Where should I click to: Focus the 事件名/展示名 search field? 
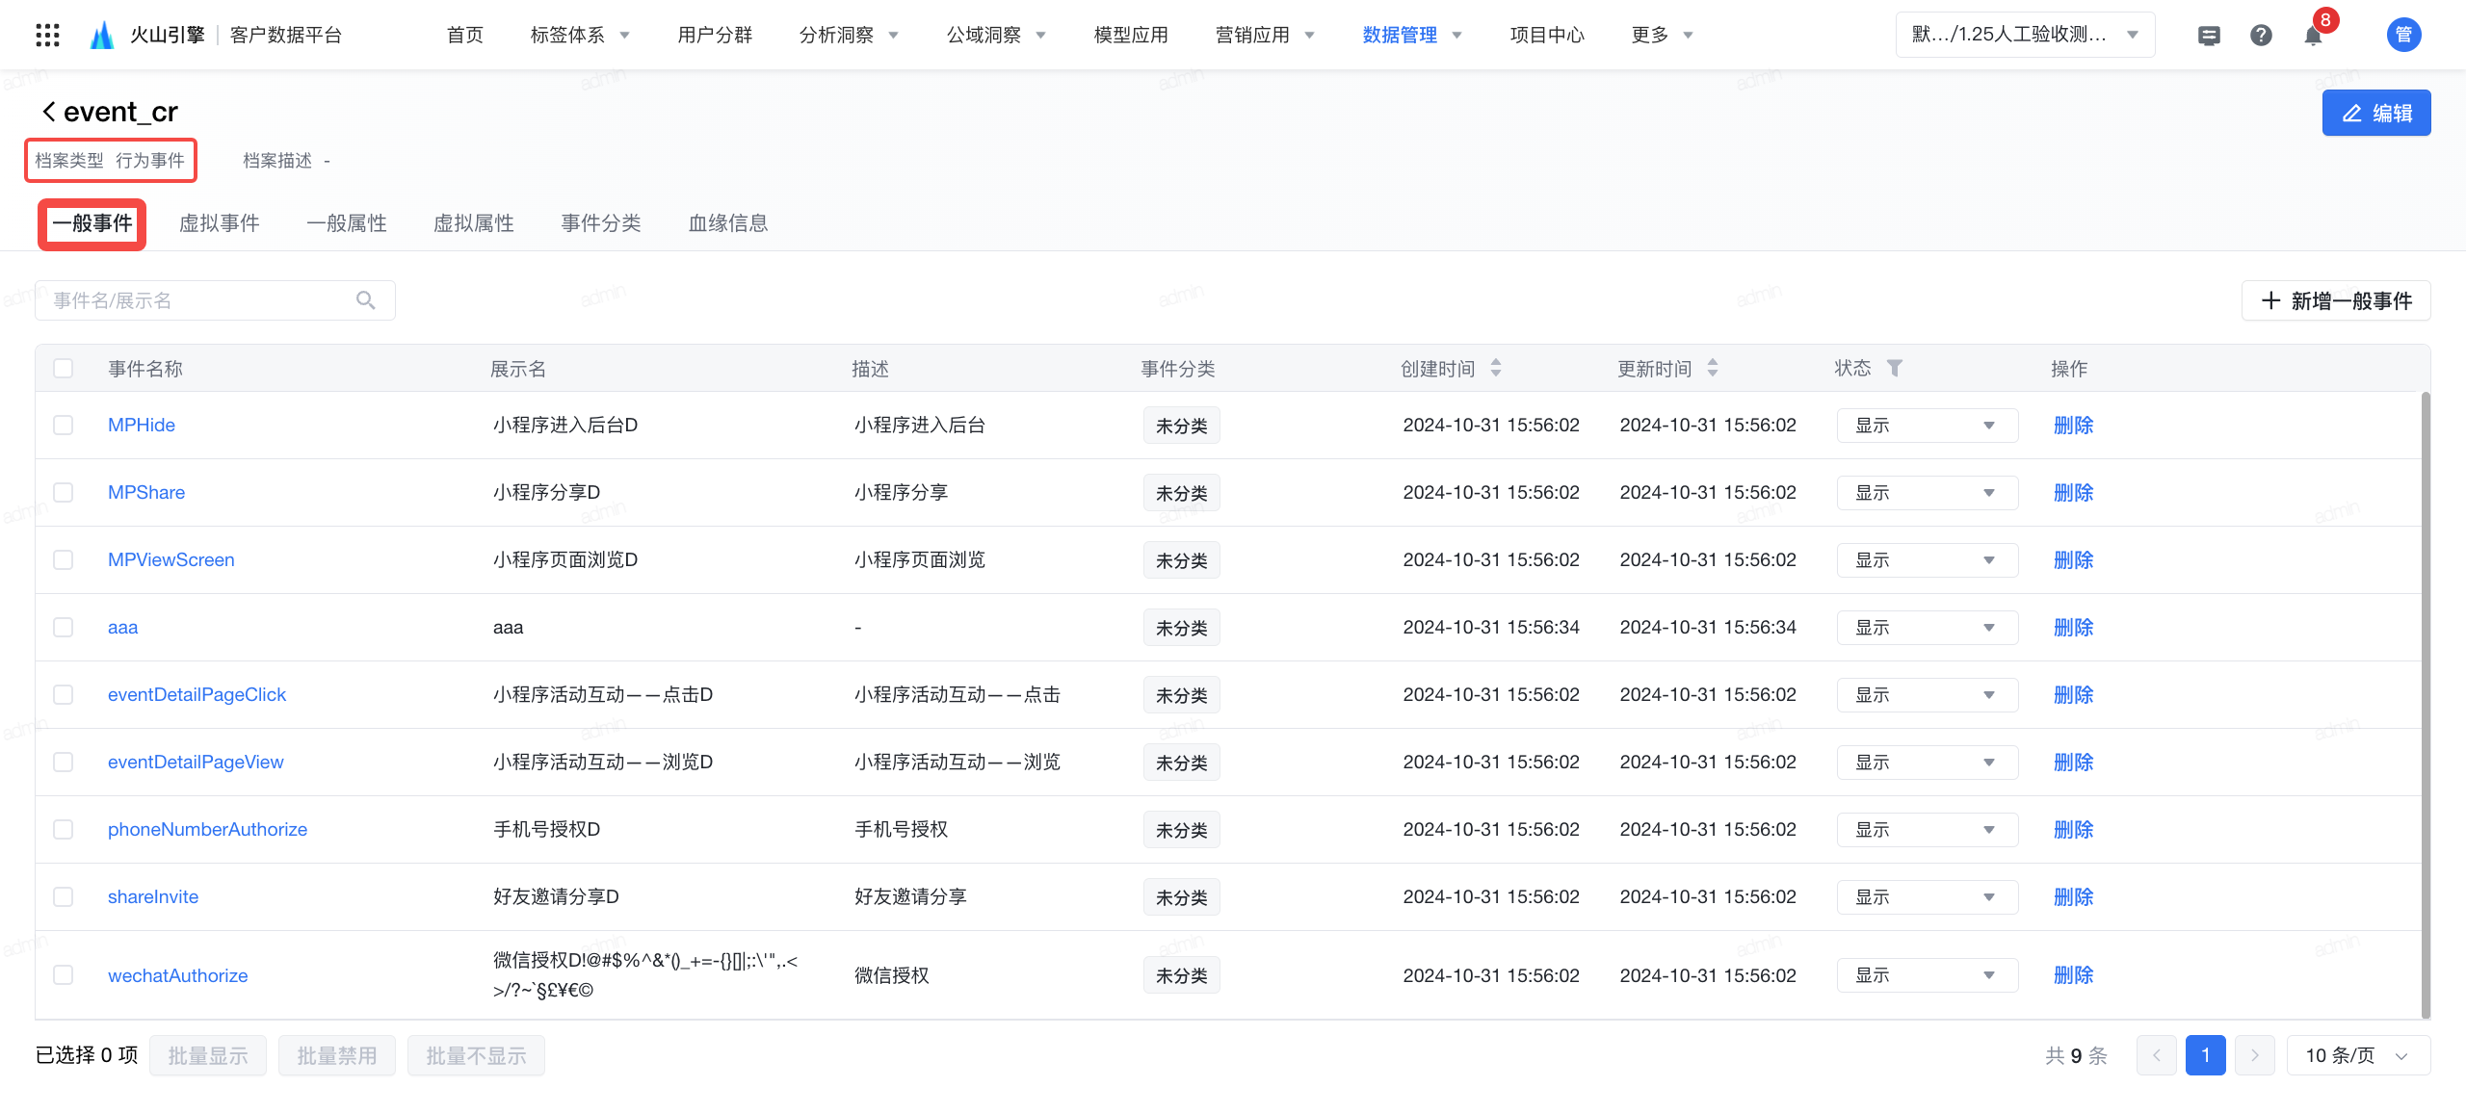pyautogui.click(x=215, y=300)
